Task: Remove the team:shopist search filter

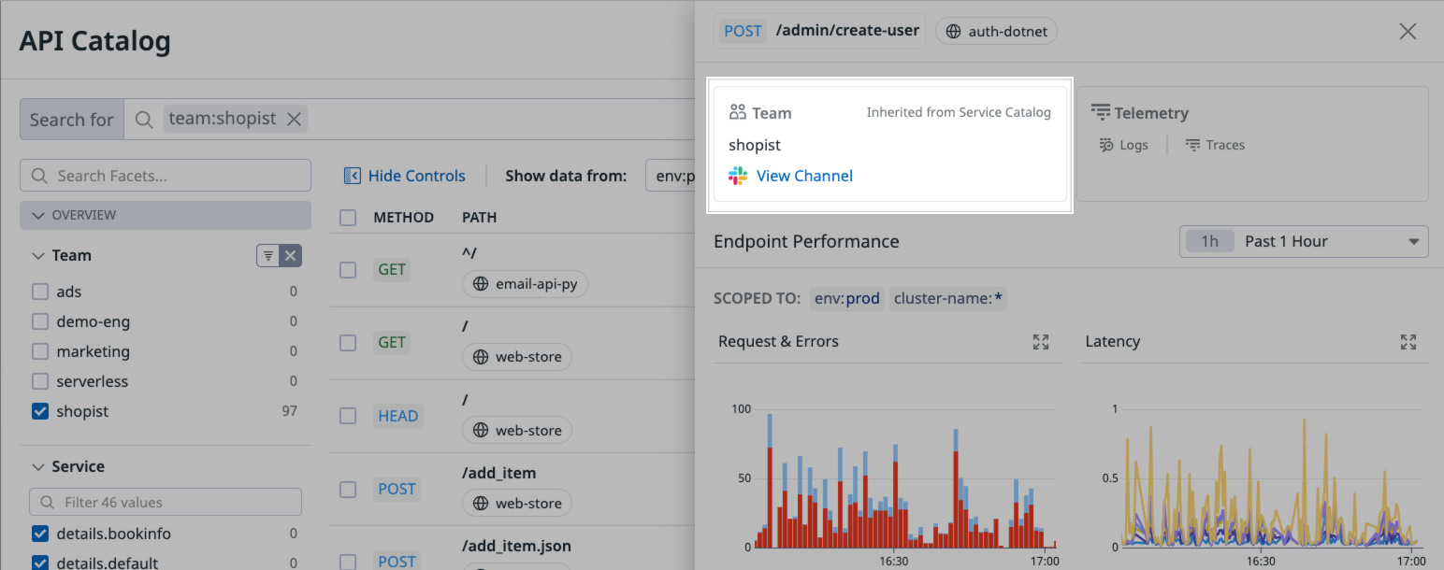Action: point(294,119)
